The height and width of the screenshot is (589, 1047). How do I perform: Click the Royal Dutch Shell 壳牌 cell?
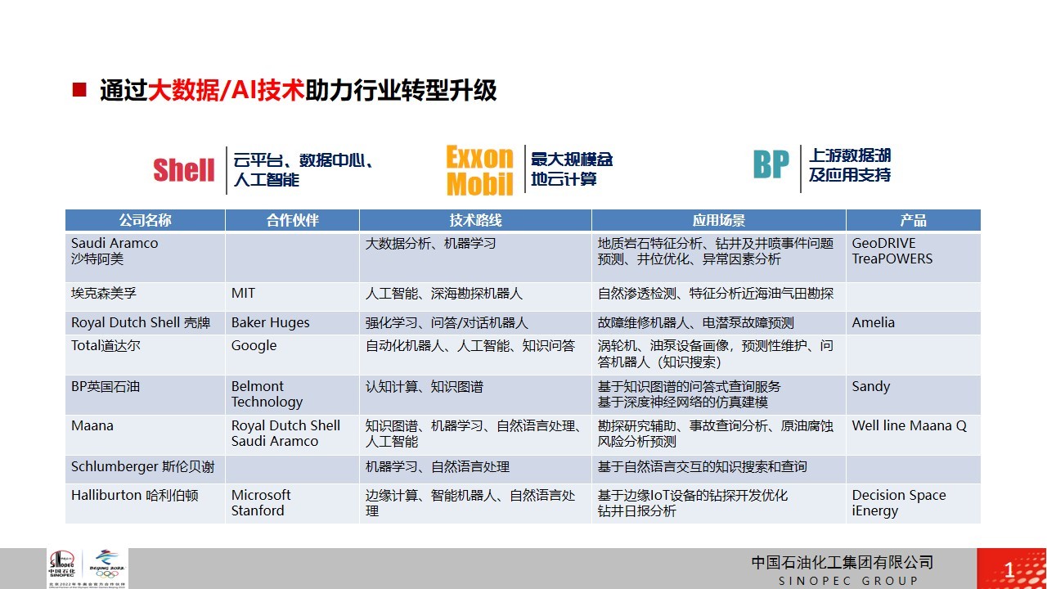[145, 323]
